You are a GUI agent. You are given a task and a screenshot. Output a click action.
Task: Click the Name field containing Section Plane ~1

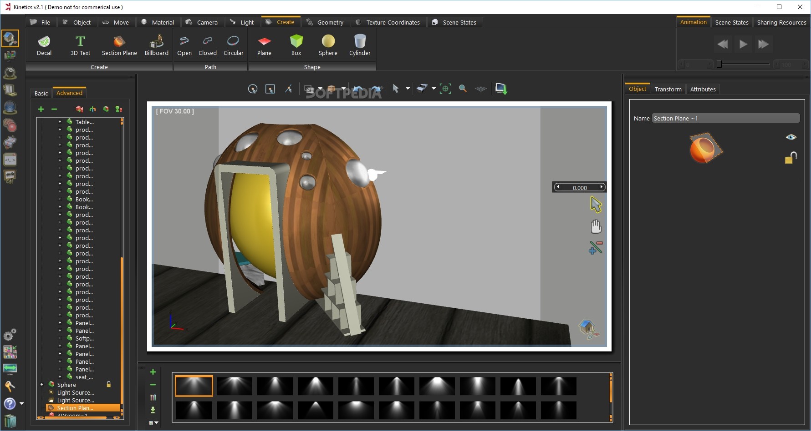(x=725, y=118)
